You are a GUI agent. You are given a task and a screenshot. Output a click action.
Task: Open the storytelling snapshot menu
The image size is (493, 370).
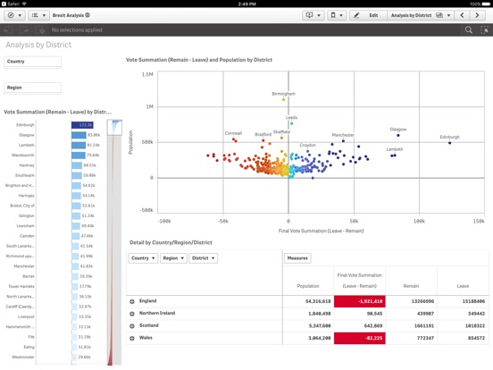tap(313, 15)
